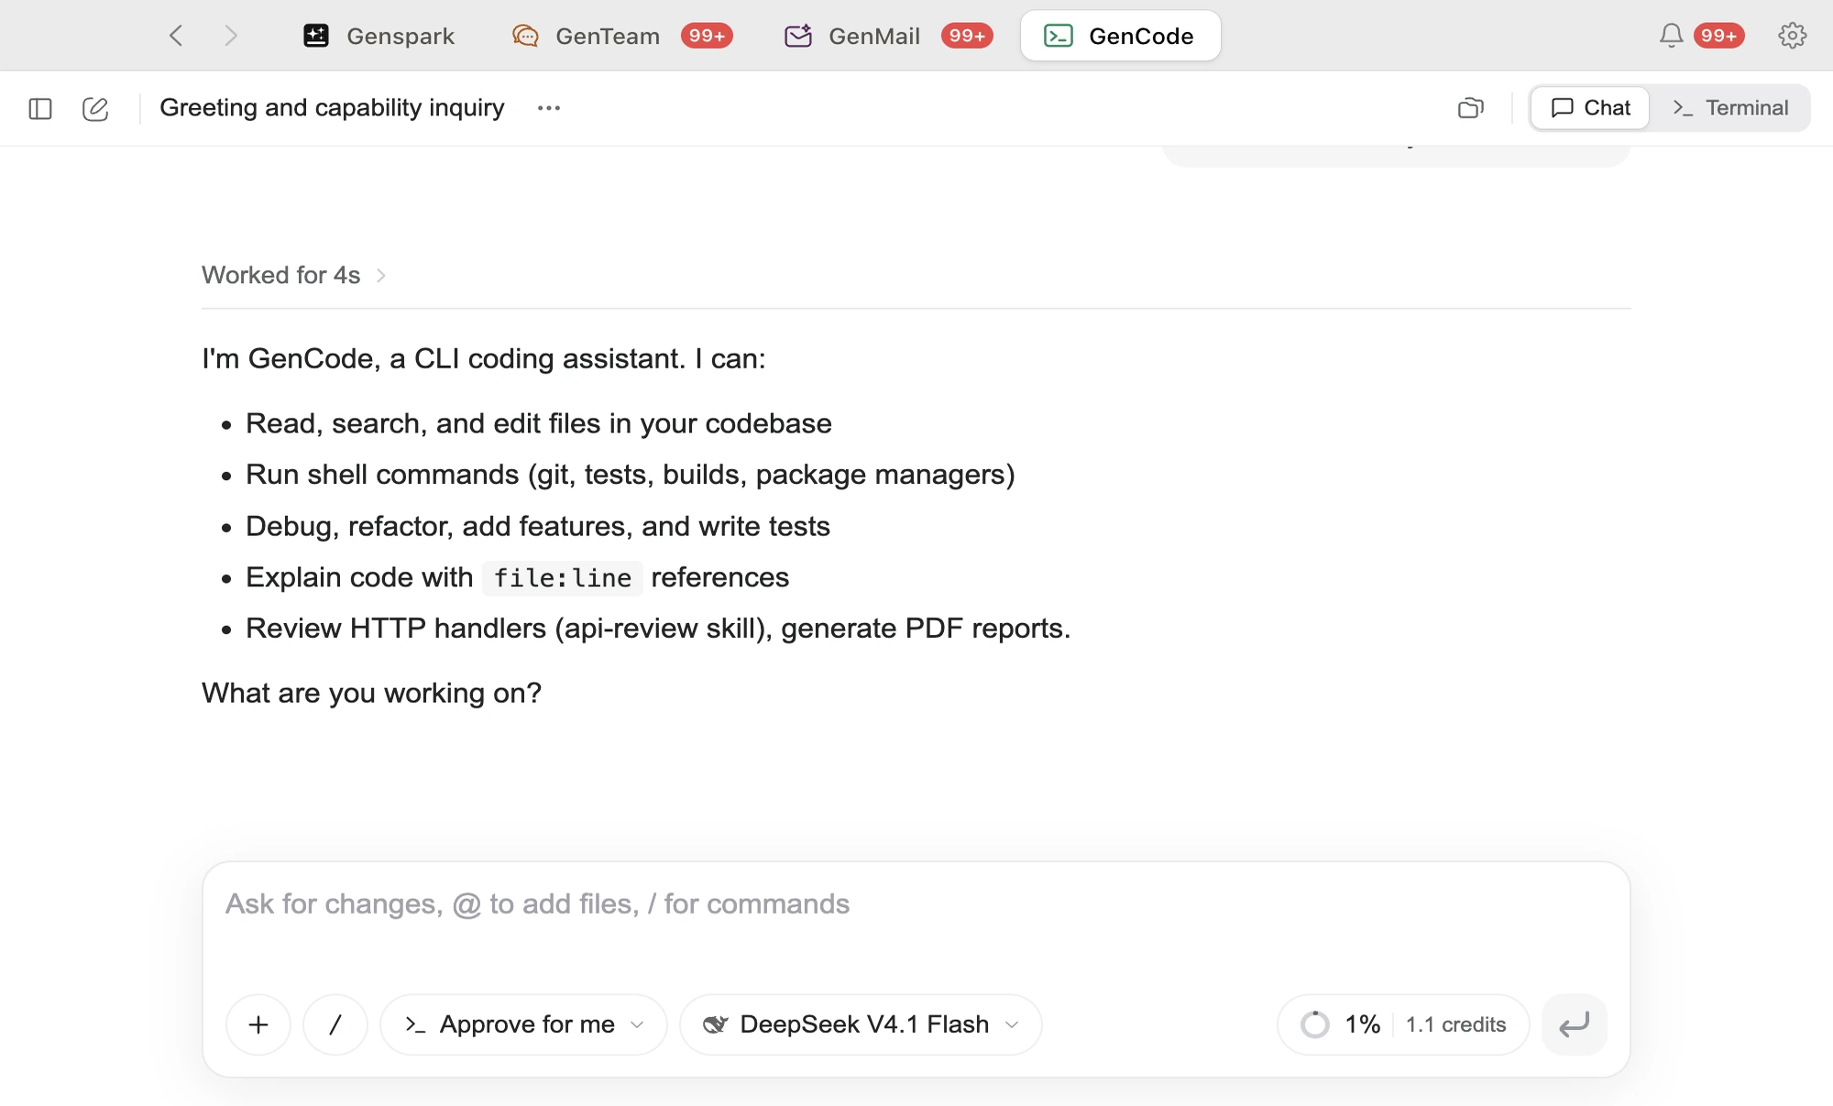Image resolution: width=1833 pixels, height=1106 pixels.
Task: Click the multi-window icon near Chat
Action: pyautogui.click(x=1471, y=108)
